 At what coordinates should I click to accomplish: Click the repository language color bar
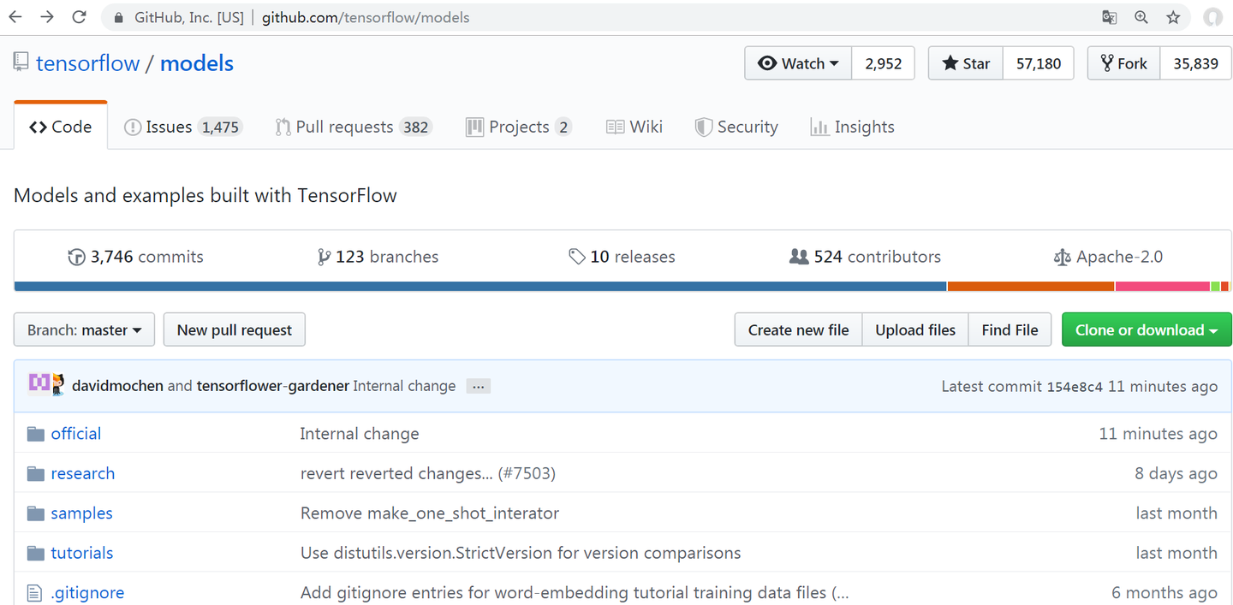tap(479, 287)
